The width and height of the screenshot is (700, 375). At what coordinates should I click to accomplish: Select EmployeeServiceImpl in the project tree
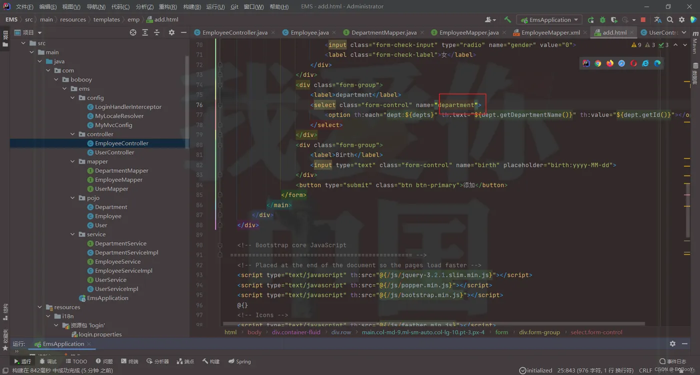[123, 271]
